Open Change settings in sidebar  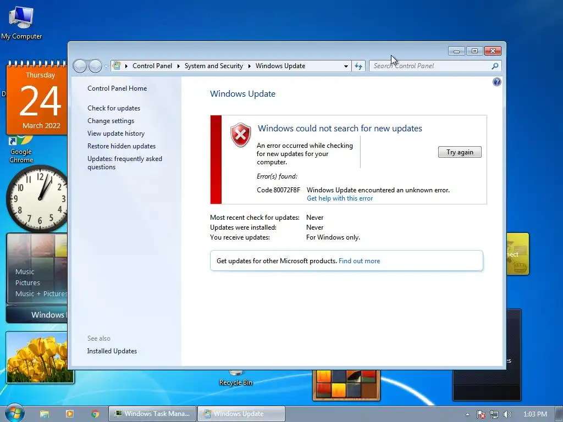111,121
